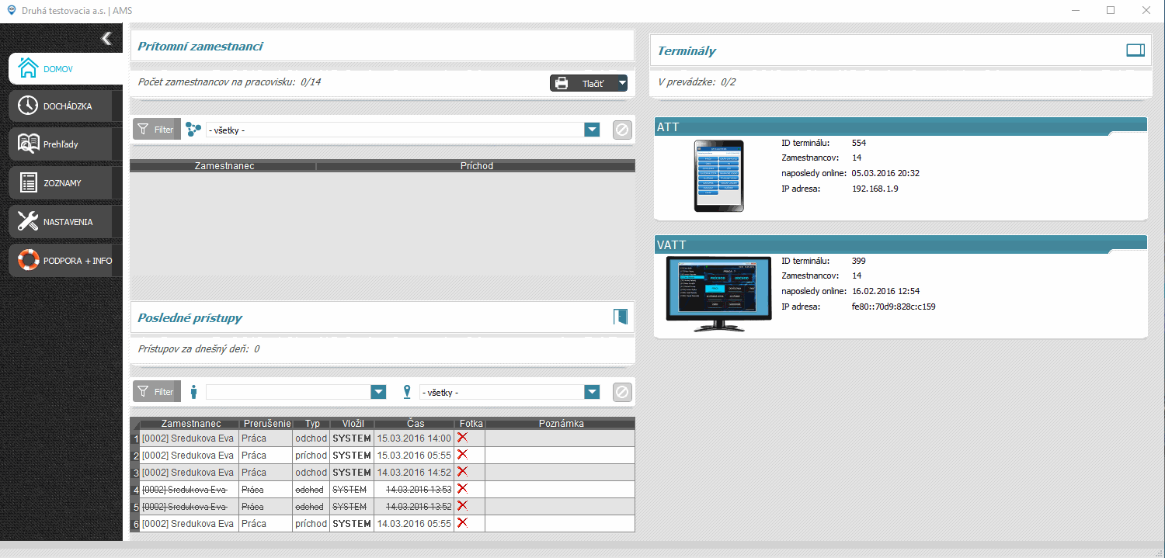Click the VATT terminal card header
Image resolution: width=1165 pixels, height=558 pixels.
click(900, 244)
